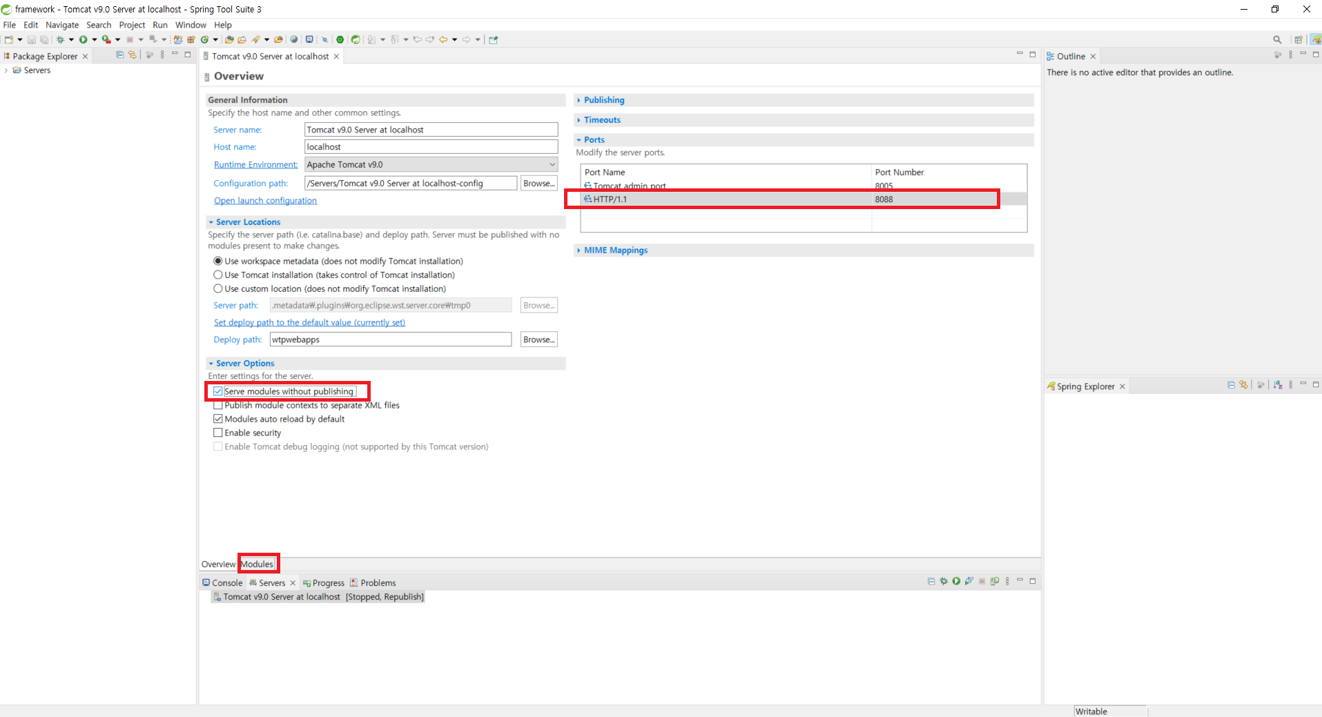Click Browse next to Deploy path
The width and height of the screenshot is (1322, 717).
[539, 340]
